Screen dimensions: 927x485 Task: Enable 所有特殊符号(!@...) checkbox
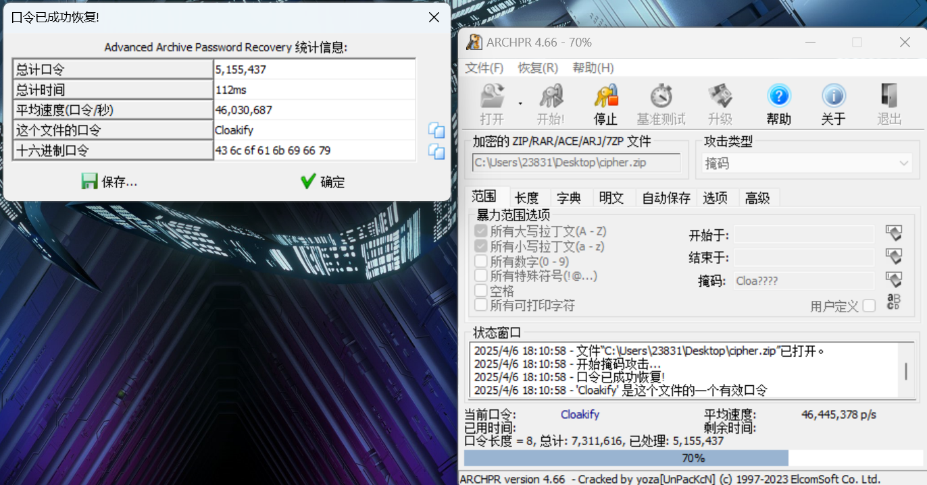(481, 276)
